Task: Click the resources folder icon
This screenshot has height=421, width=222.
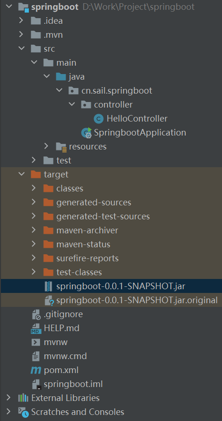Action: [61, 147]
